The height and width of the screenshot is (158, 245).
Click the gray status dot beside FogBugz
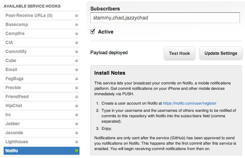tap(77, 79)
